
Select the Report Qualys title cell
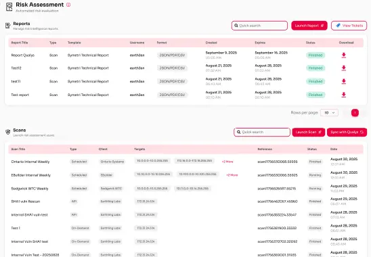[x=23, y=55]
